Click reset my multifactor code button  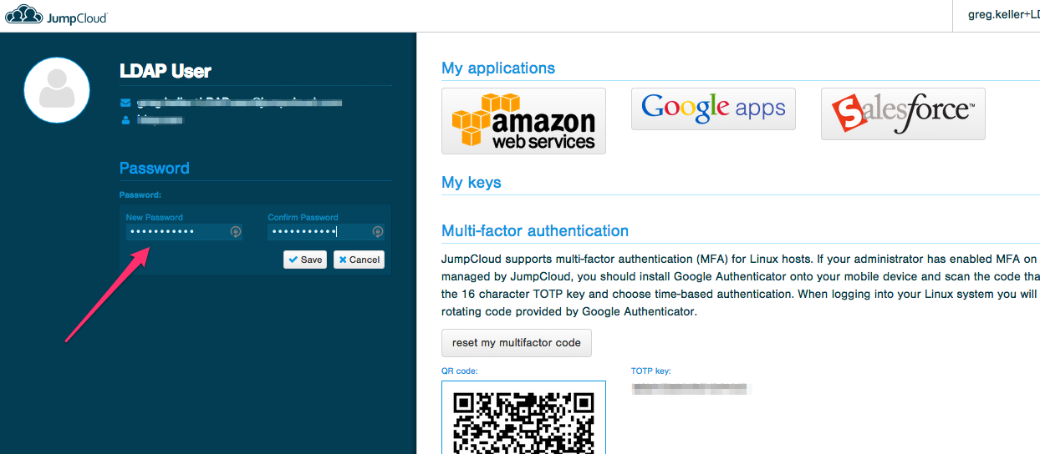pyautogui.click(x=517, y=343)
